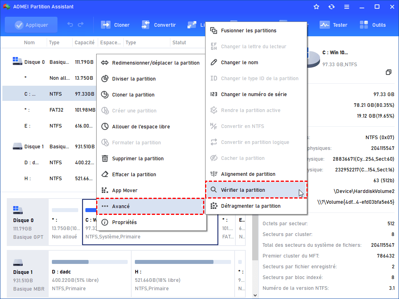
Task: Click the refresh icon in title bar
Action: pos(332,7)
